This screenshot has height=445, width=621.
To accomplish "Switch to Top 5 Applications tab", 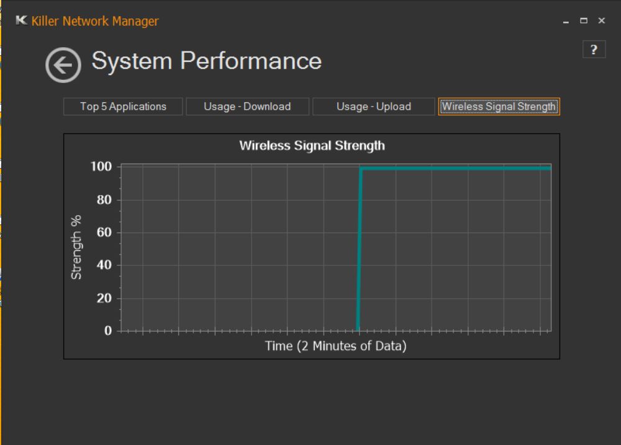I will (x=123, y=107).
